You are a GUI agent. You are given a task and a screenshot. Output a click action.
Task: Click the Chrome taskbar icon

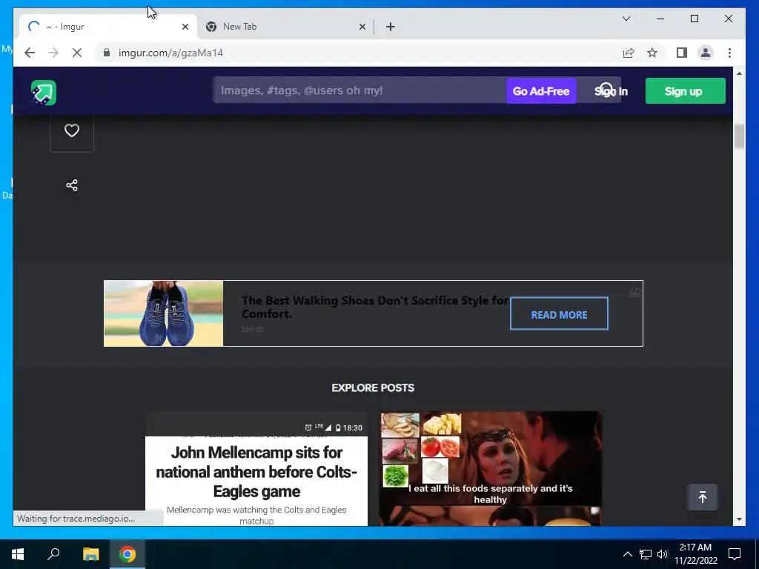pos(127,554)
